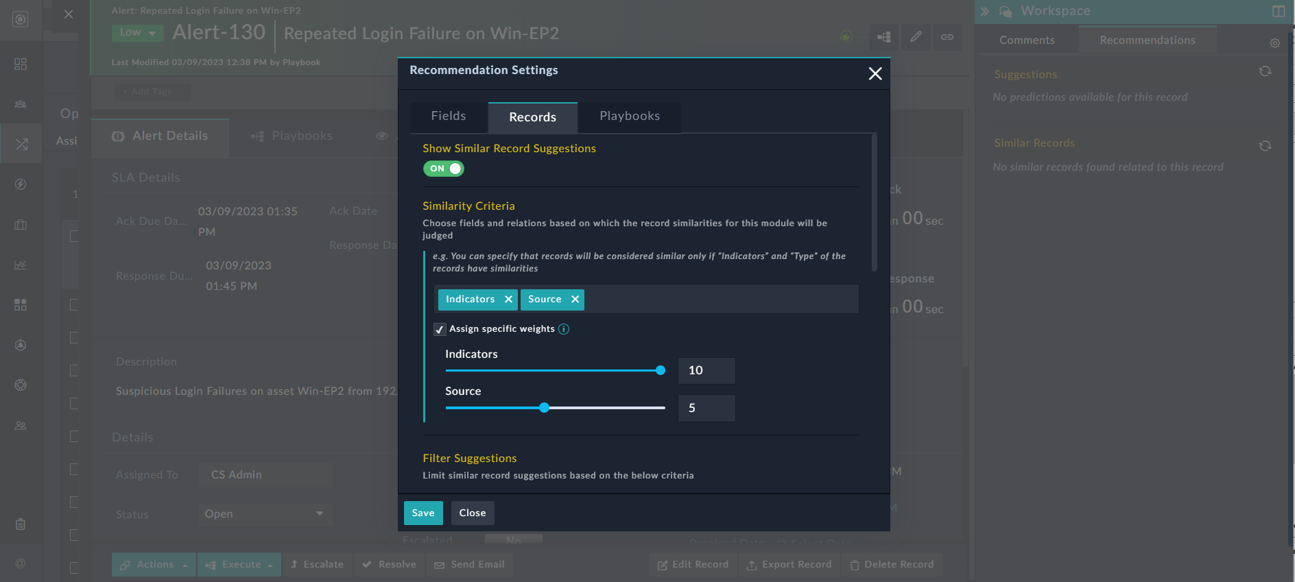Close the Recommendation Settings dialog

[x=875, y=73]
